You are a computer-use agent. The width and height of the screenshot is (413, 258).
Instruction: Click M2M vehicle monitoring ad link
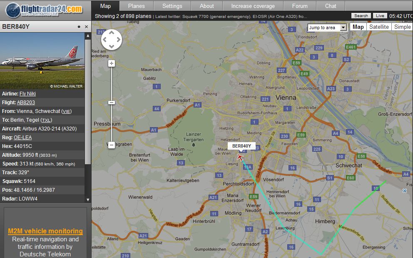pyautogui.click(x=45, y=231)
